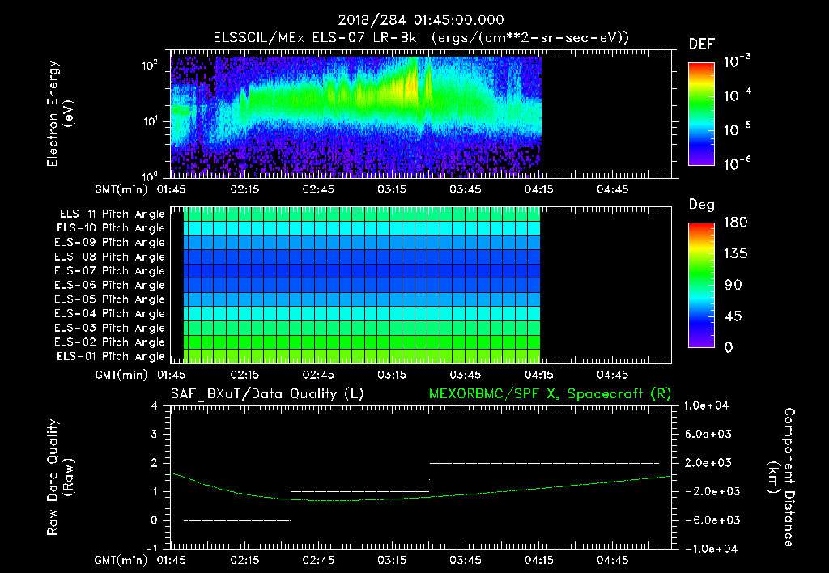829x573 pixels.
Task: Click the 'ELS-10 Pitch Angle' row label
Action: 111,228
